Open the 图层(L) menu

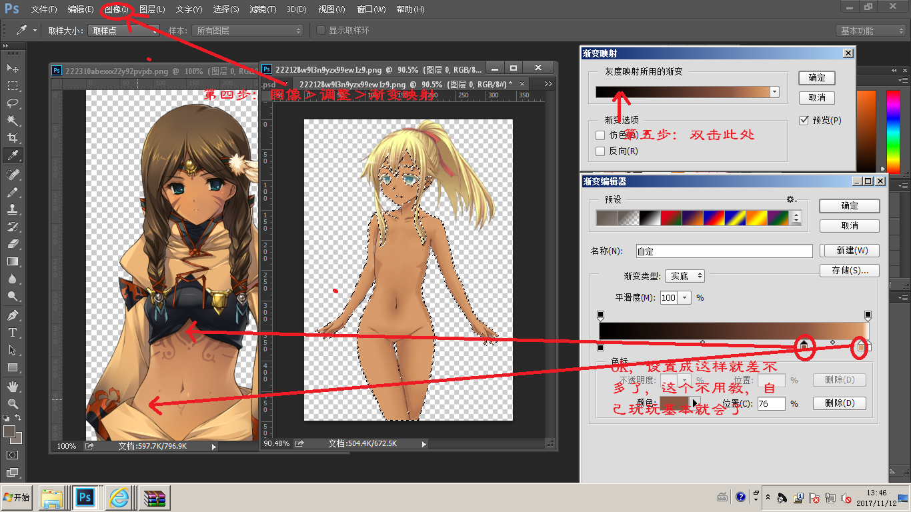(x=152, y=9)
